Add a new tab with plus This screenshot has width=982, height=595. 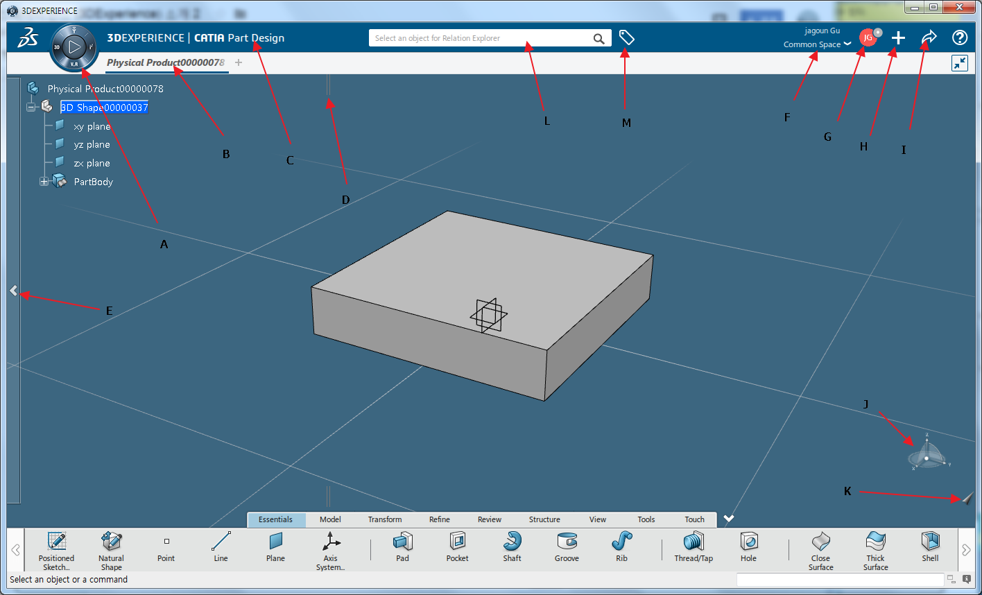tap(239, 62)
